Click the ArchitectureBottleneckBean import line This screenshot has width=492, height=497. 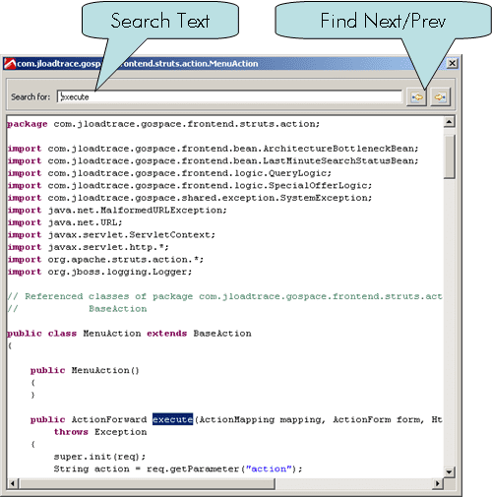(213, 149)
